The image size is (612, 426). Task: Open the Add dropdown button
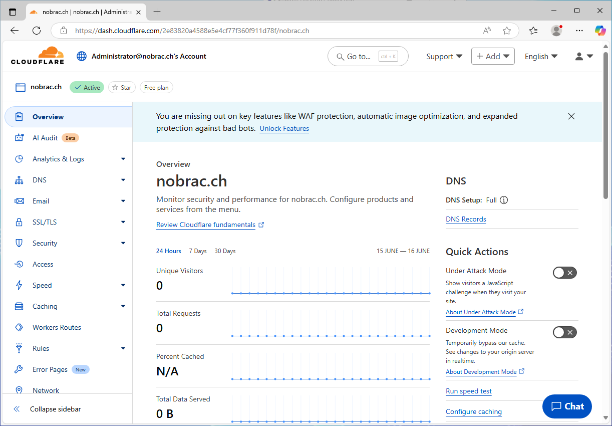pos(493,56)
